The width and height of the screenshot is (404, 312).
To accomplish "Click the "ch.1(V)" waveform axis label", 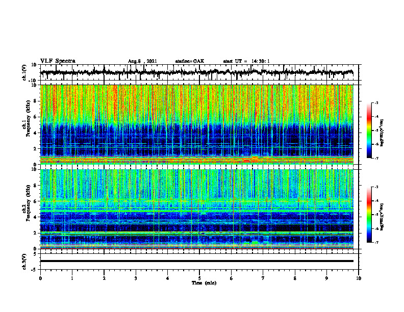I will point(24,72).
